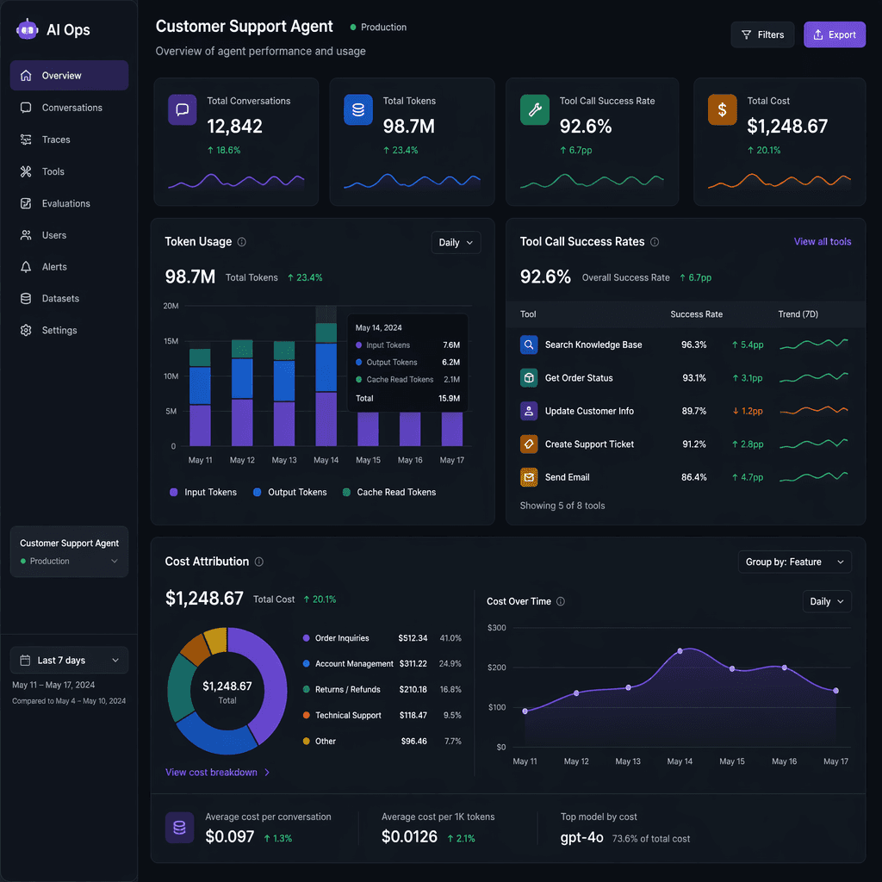Viewport: 882px width, 882px height.
Task: Click the Alerts bell icon
Action: [x=26, y=267]
